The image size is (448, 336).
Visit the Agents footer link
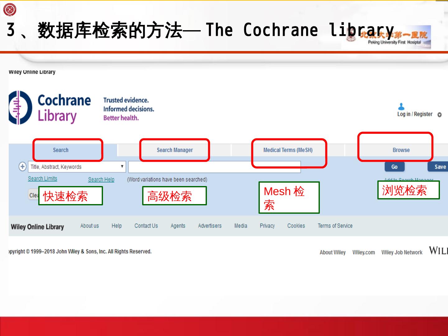(178, 226)
